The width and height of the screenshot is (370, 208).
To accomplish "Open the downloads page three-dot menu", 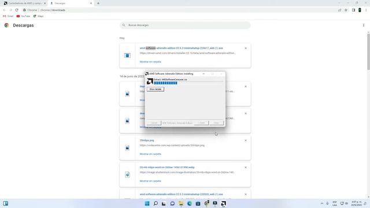I will (364, 25).
